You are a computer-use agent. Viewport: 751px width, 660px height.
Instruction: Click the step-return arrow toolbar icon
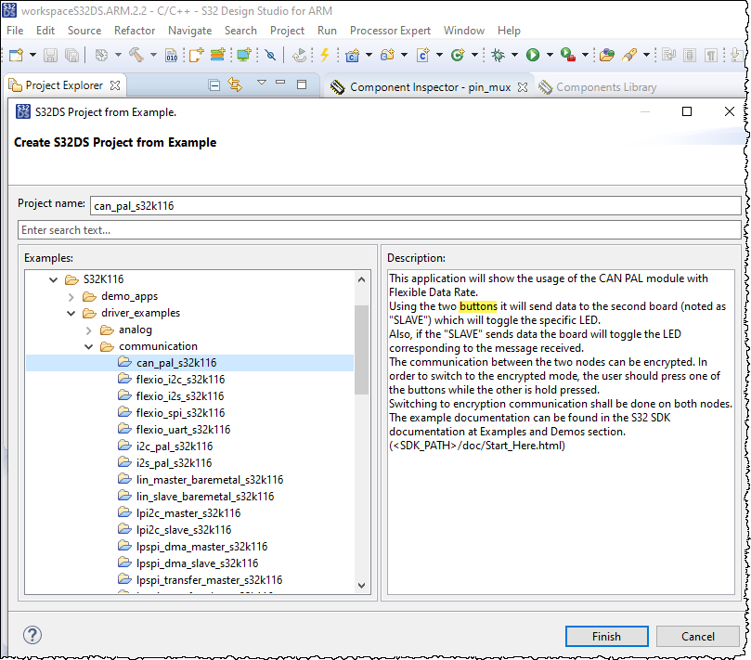(x=299, y=55)
